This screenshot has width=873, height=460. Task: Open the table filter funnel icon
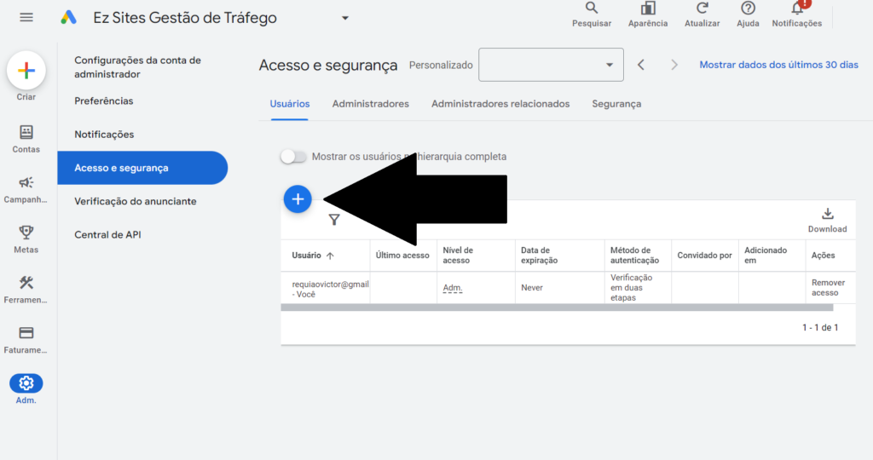coord(334,220)
